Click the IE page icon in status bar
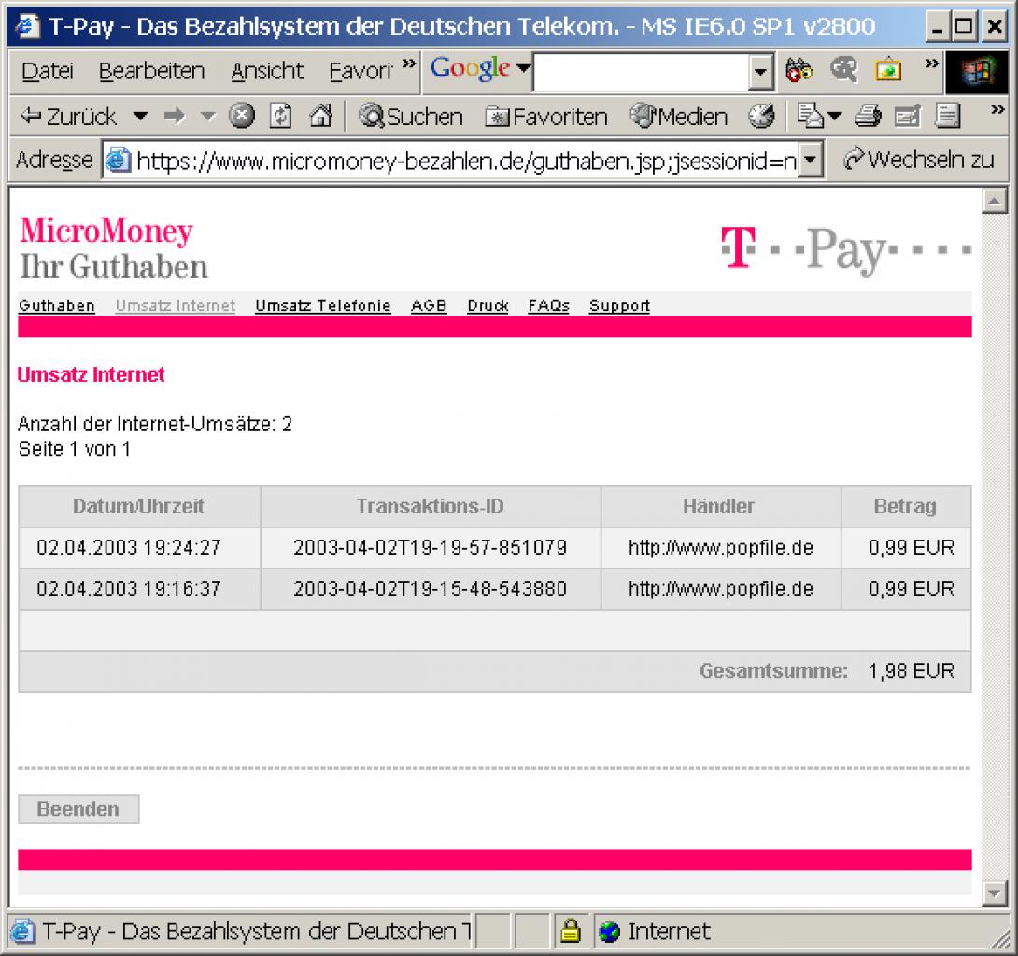The image size is (1018, 956). (x=22, y=932)
